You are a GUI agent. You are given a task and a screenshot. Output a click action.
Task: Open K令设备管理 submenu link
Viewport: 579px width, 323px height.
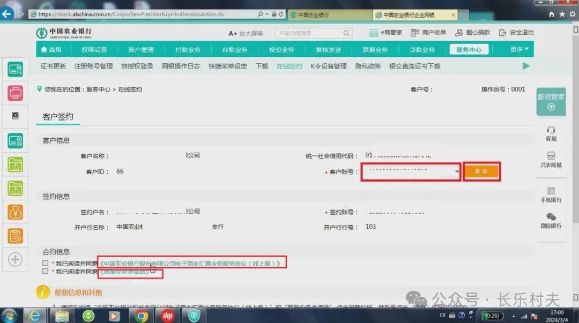tap(329, 66)
